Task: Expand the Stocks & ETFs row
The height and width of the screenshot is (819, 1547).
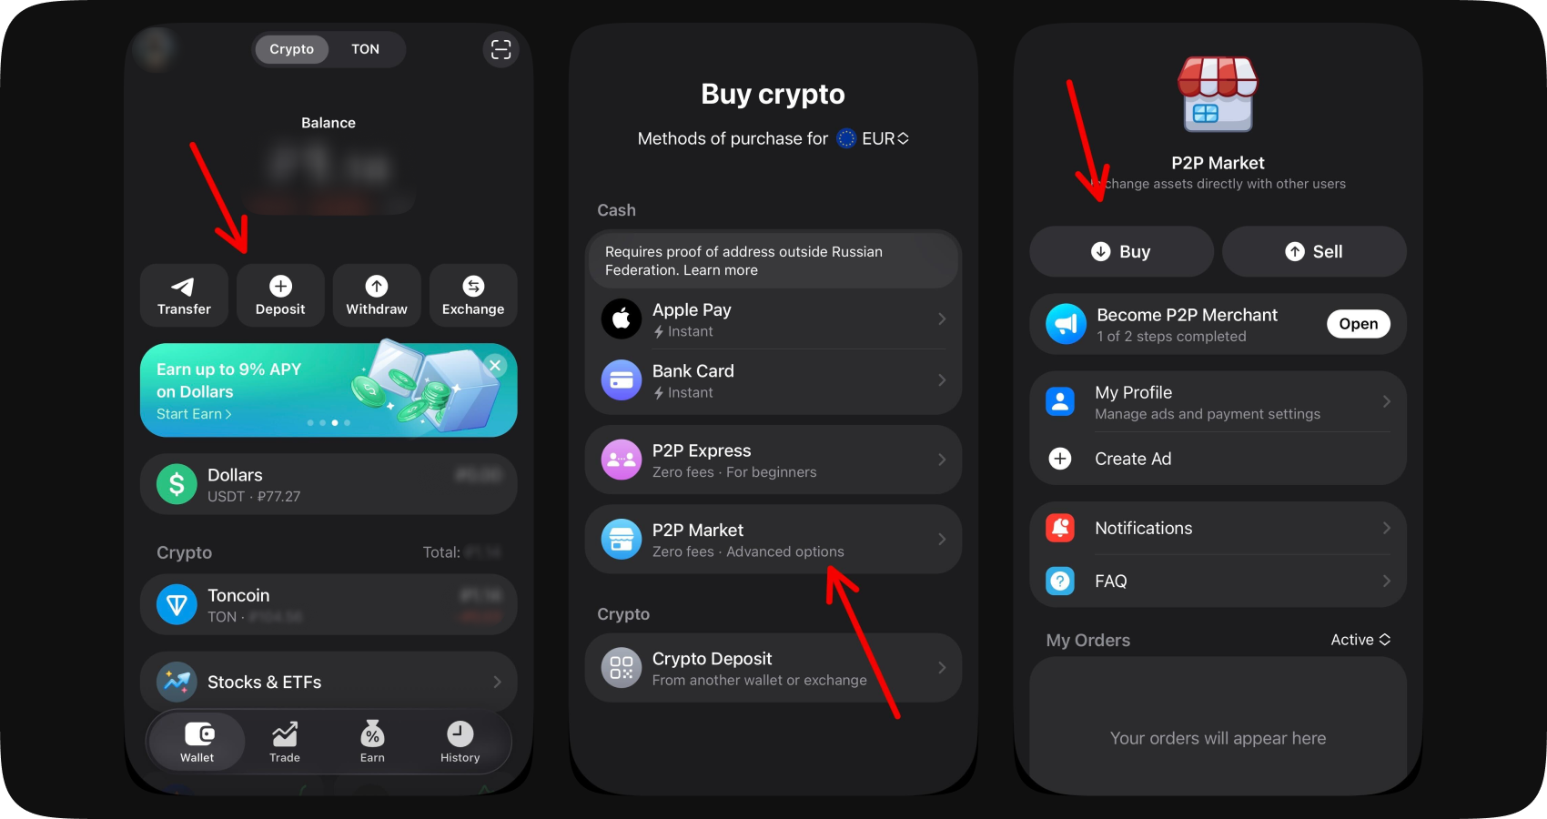Action: pos(329,682)
